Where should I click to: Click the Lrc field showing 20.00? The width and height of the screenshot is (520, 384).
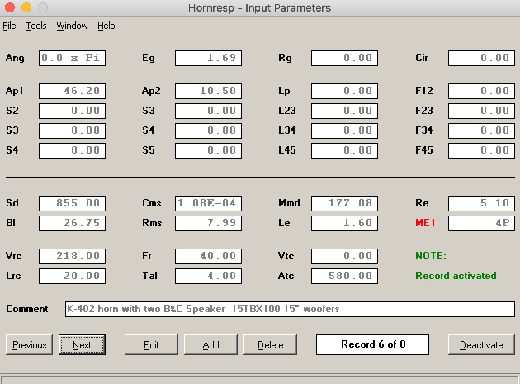(72, 276)
